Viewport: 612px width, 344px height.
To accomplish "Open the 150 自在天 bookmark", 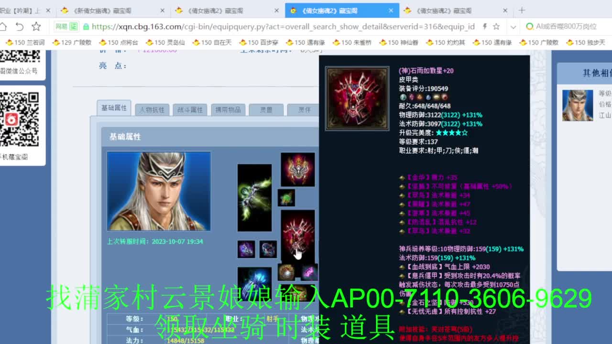I will 212,43.
